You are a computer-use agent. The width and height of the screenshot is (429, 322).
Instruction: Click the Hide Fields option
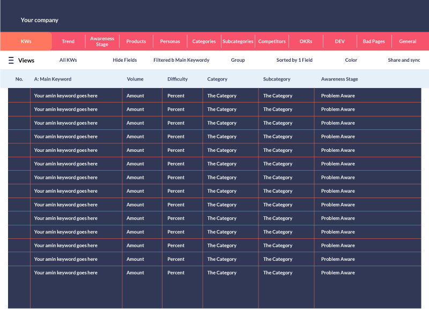pyautogui.click(x=124, y=60)
